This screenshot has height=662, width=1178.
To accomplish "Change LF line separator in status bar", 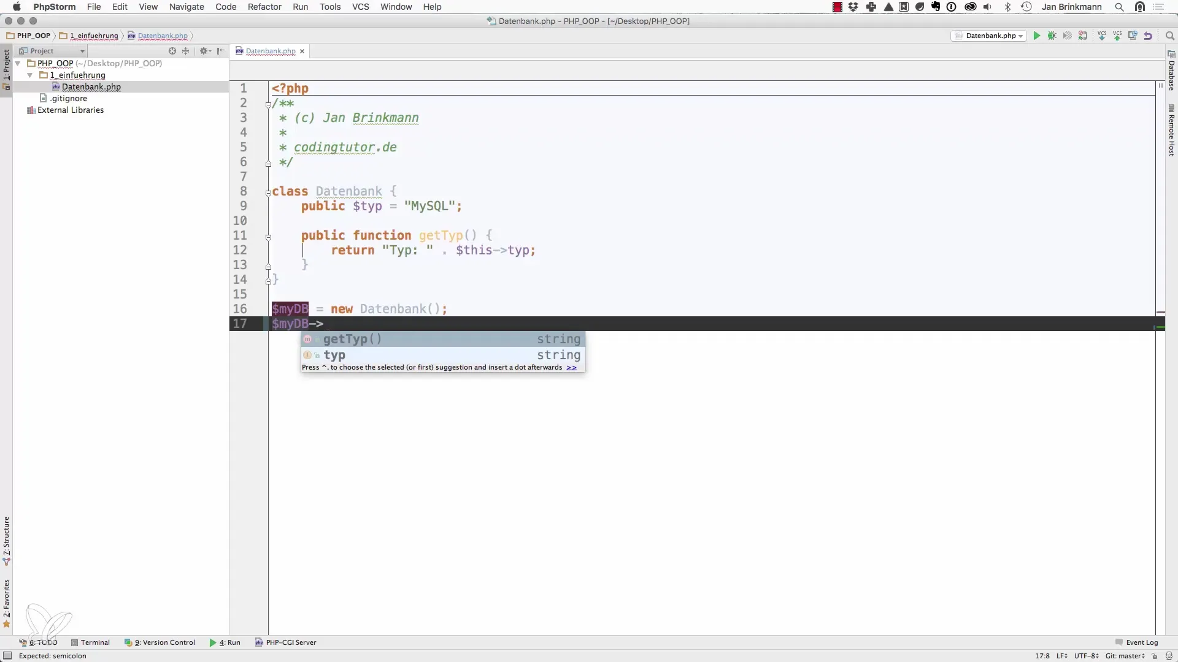I will [1062, 656].
